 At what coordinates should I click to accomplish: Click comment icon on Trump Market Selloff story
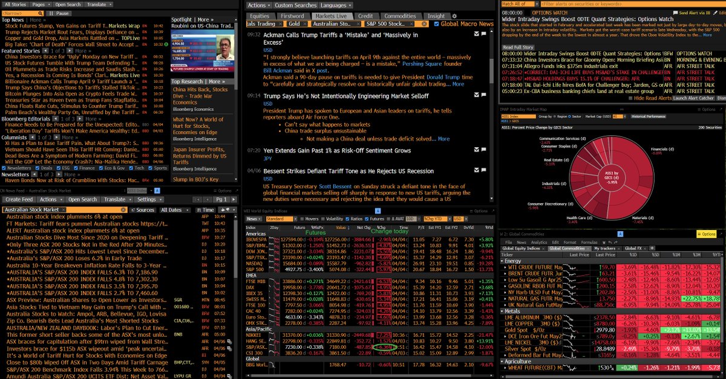tap(485, 95)
